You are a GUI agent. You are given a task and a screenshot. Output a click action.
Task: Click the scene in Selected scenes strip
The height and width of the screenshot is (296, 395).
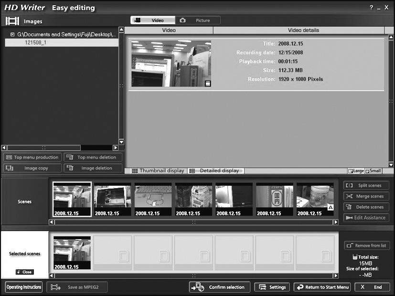click(x=72, y=253)
